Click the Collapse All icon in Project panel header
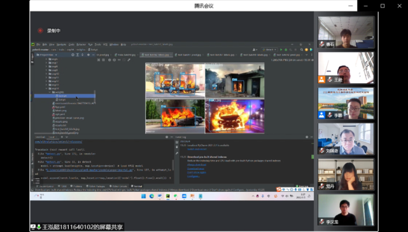This screenshot has height=232, width=408. (82, 55)
